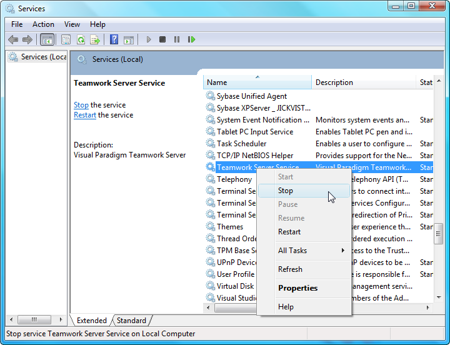
Task: Click the services list vertical scrollbar thumb
Action: tap(438, 234)
